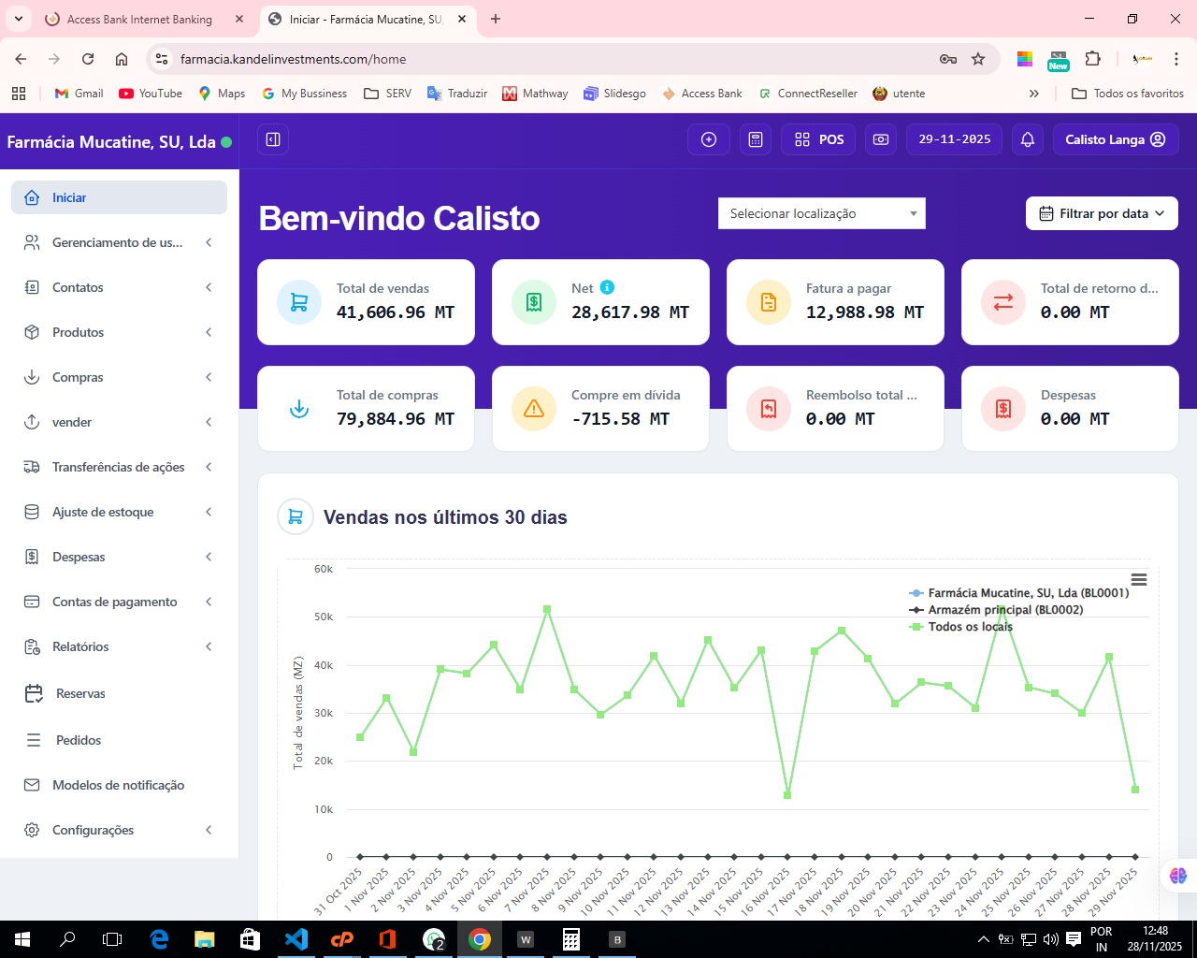Click the add plus-circle icon in header
The height and width of the screenshot is (958, 1197).
(x=709, y=139)
